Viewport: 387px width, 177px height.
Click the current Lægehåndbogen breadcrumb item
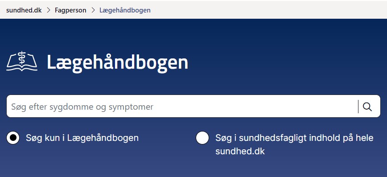[125, 10]
